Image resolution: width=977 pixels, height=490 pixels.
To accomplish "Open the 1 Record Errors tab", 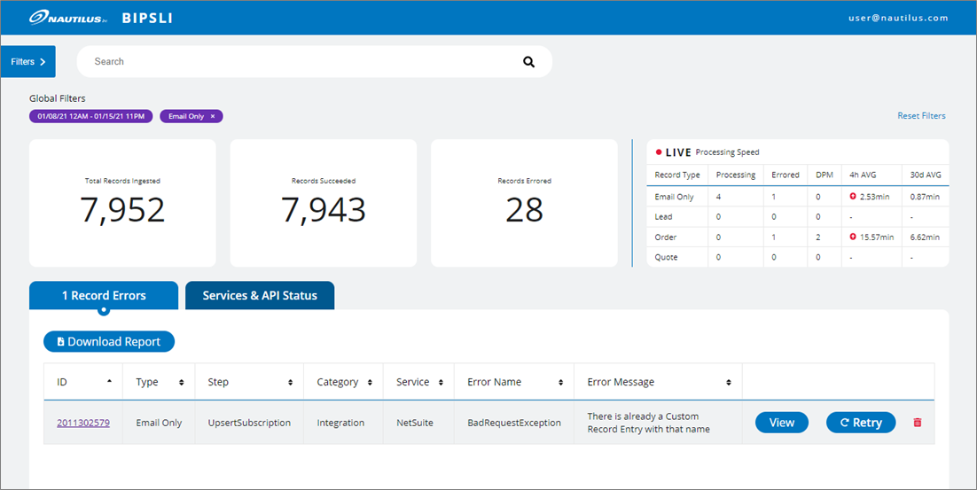I will 104,296.
